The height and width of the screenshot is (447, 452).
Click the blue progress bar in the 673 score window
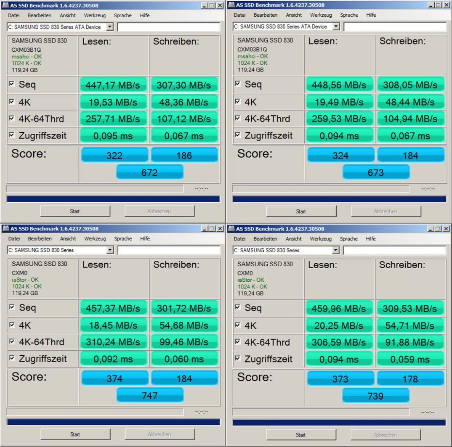click(339, 199)
